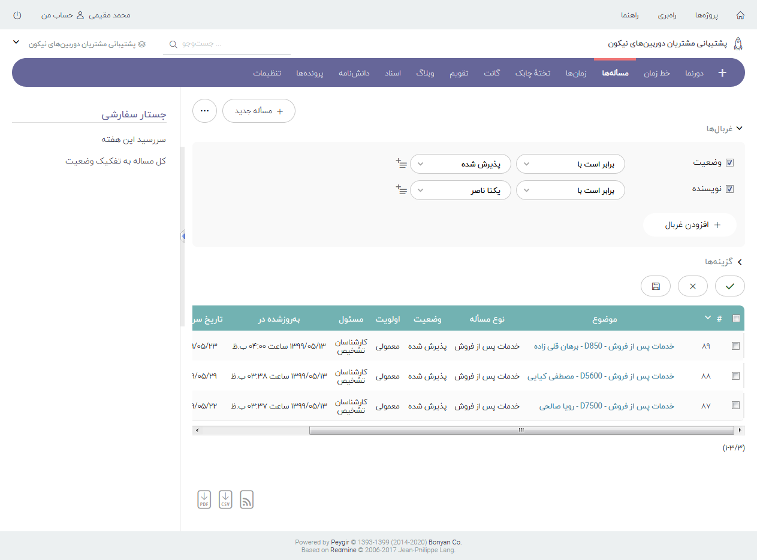Open the Atom RSS feed icon
This screenshot has height=560, width=757.
point(246,500)
